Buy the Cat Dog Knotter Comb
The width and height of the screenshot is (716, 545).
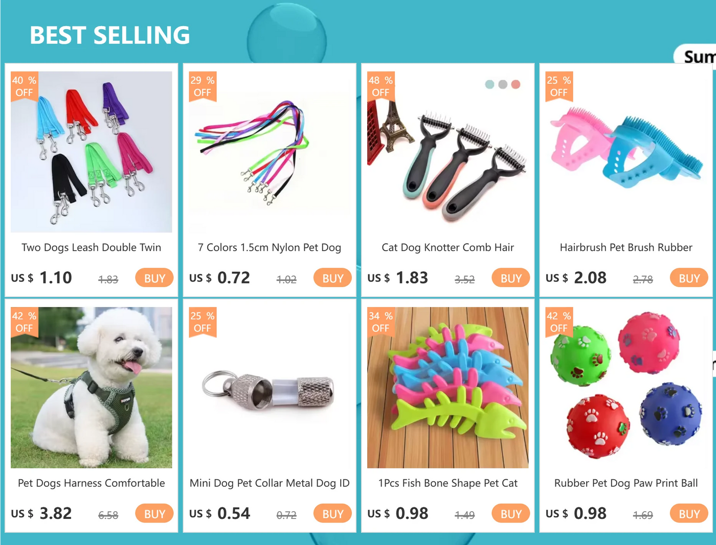pos(511,278)
